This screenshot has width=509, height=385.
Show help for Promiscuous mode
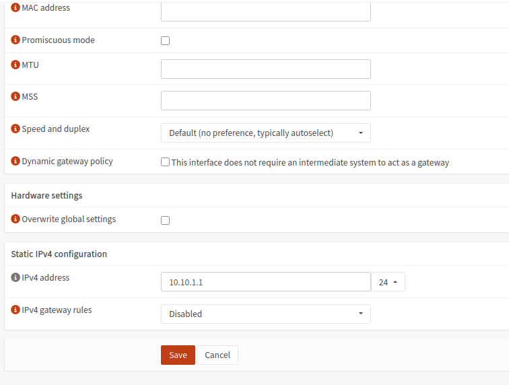(x=15, y=40)
